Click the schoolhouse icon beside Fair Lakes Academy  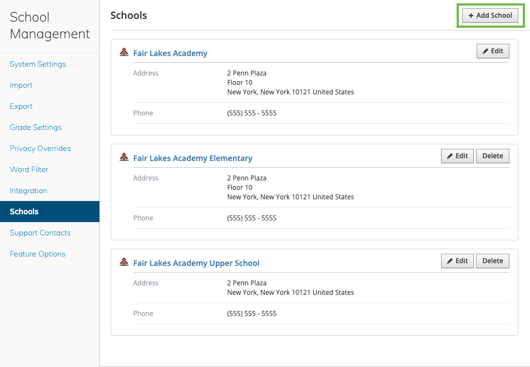124,53
